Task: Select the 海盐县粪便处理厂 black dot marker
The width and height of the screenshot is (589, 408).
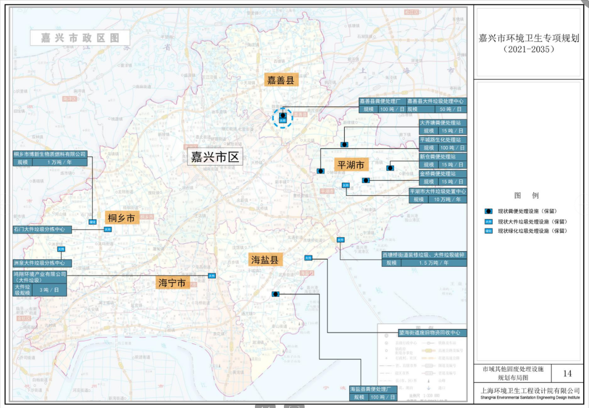Action: [276, 294]
